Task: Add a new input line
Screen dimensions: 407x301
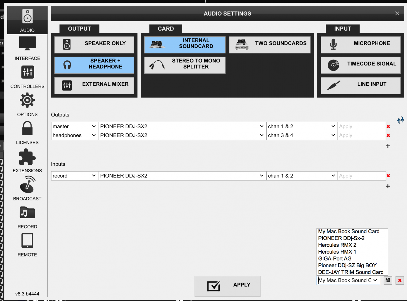Action: pos(388,186)
